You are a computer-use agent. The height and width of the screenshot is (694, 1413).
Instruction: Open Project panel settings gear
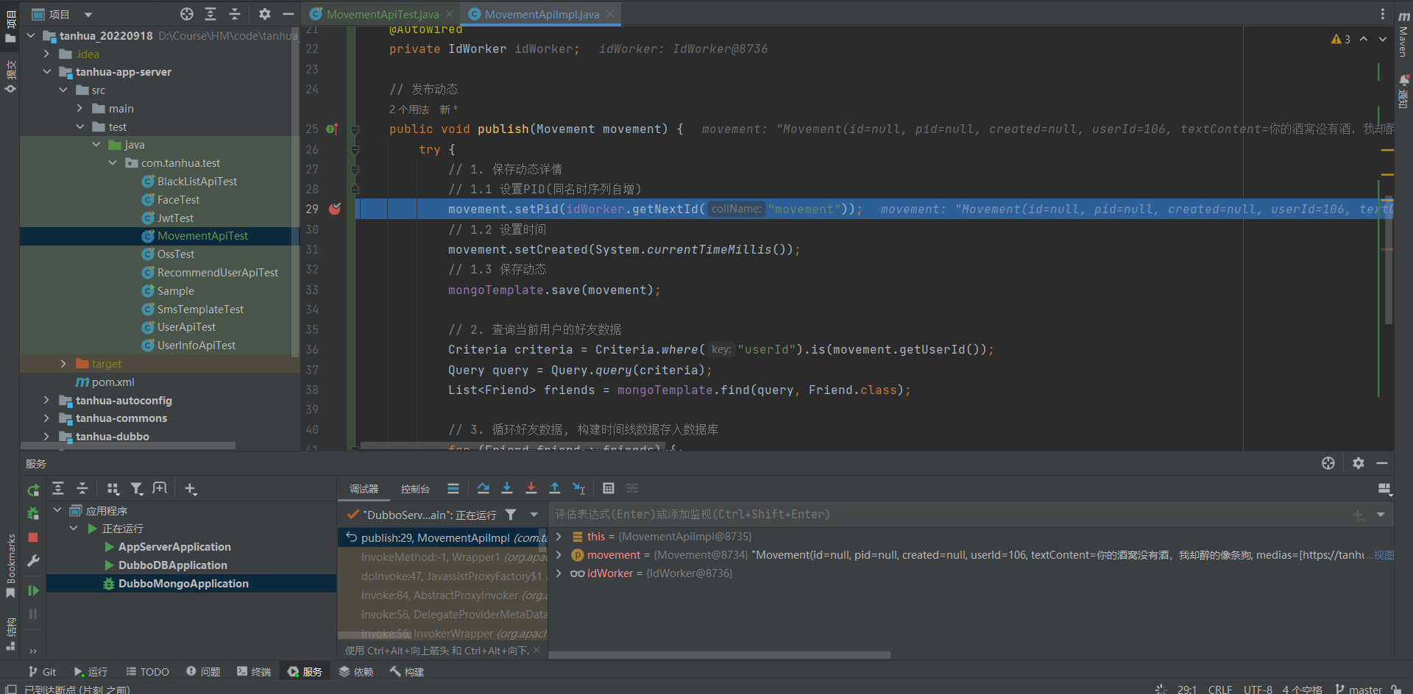point(265,14)
